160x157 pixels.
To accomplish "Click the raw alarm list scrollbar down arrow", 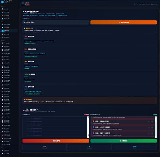I will tap(88, 137).
